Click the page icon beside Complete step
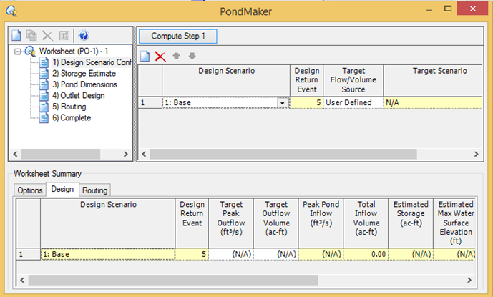 pos(44,117)
